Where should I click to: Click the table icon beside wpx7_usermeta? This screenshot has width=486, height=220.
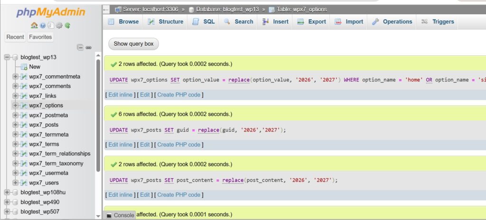(24, 173)
